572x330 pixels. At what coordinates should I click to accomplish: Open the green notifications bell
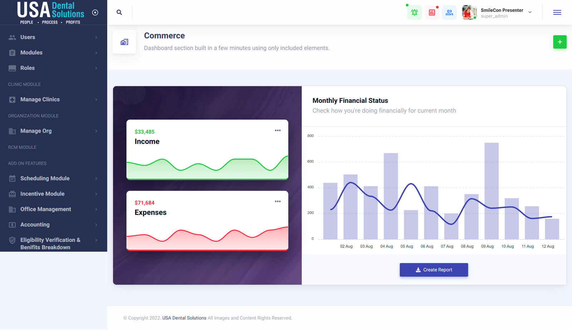[414, 12]
